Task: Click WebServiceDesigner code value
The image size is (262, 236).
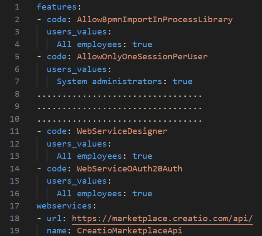Action: [x=122, y=131]
